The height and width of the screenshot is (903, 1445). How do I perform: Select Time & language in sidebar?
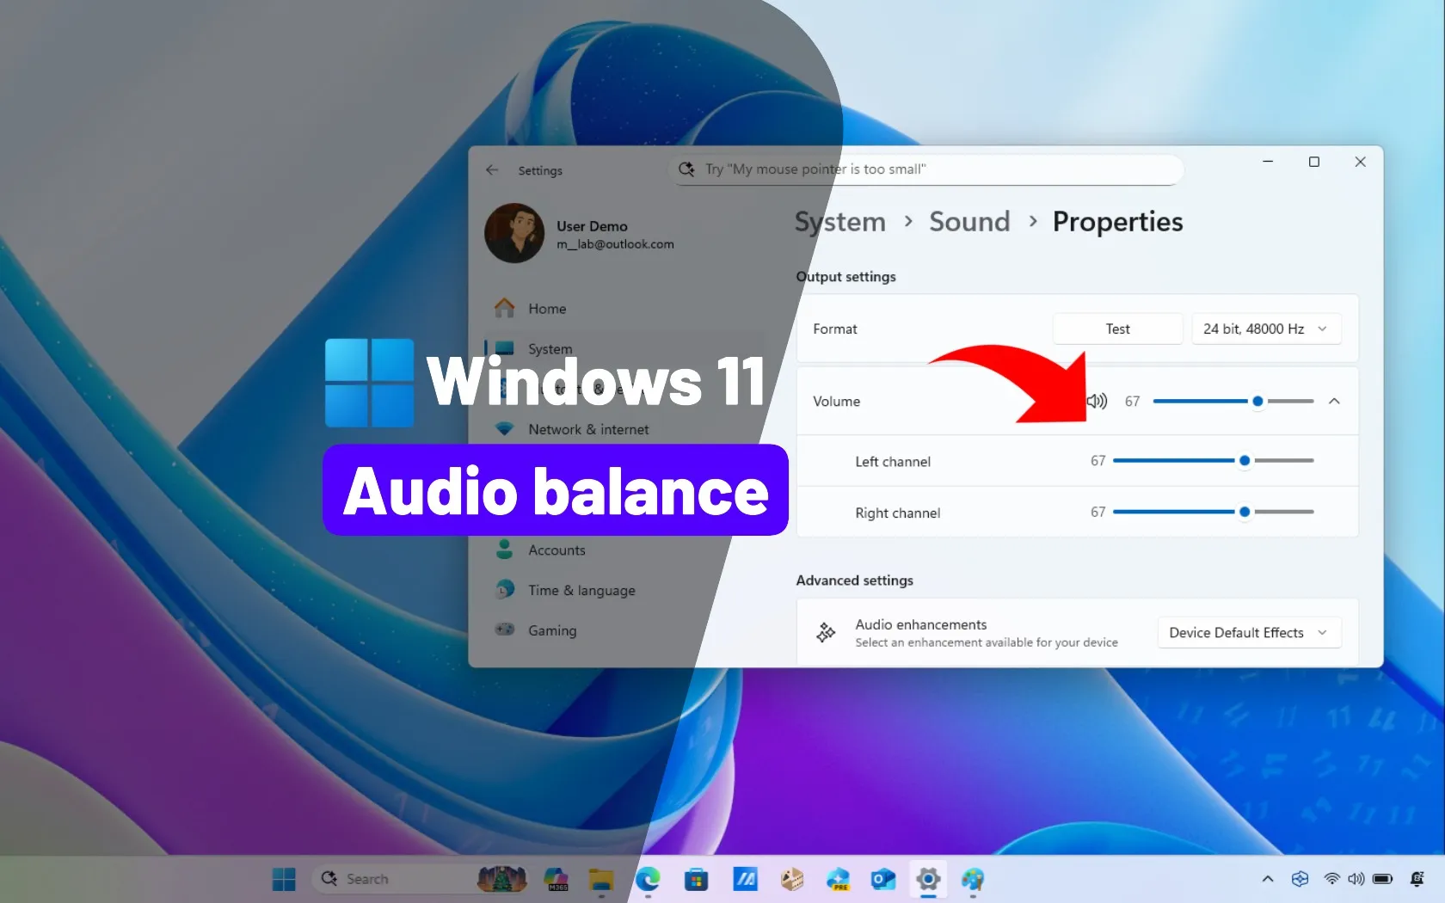coord(581,590)
